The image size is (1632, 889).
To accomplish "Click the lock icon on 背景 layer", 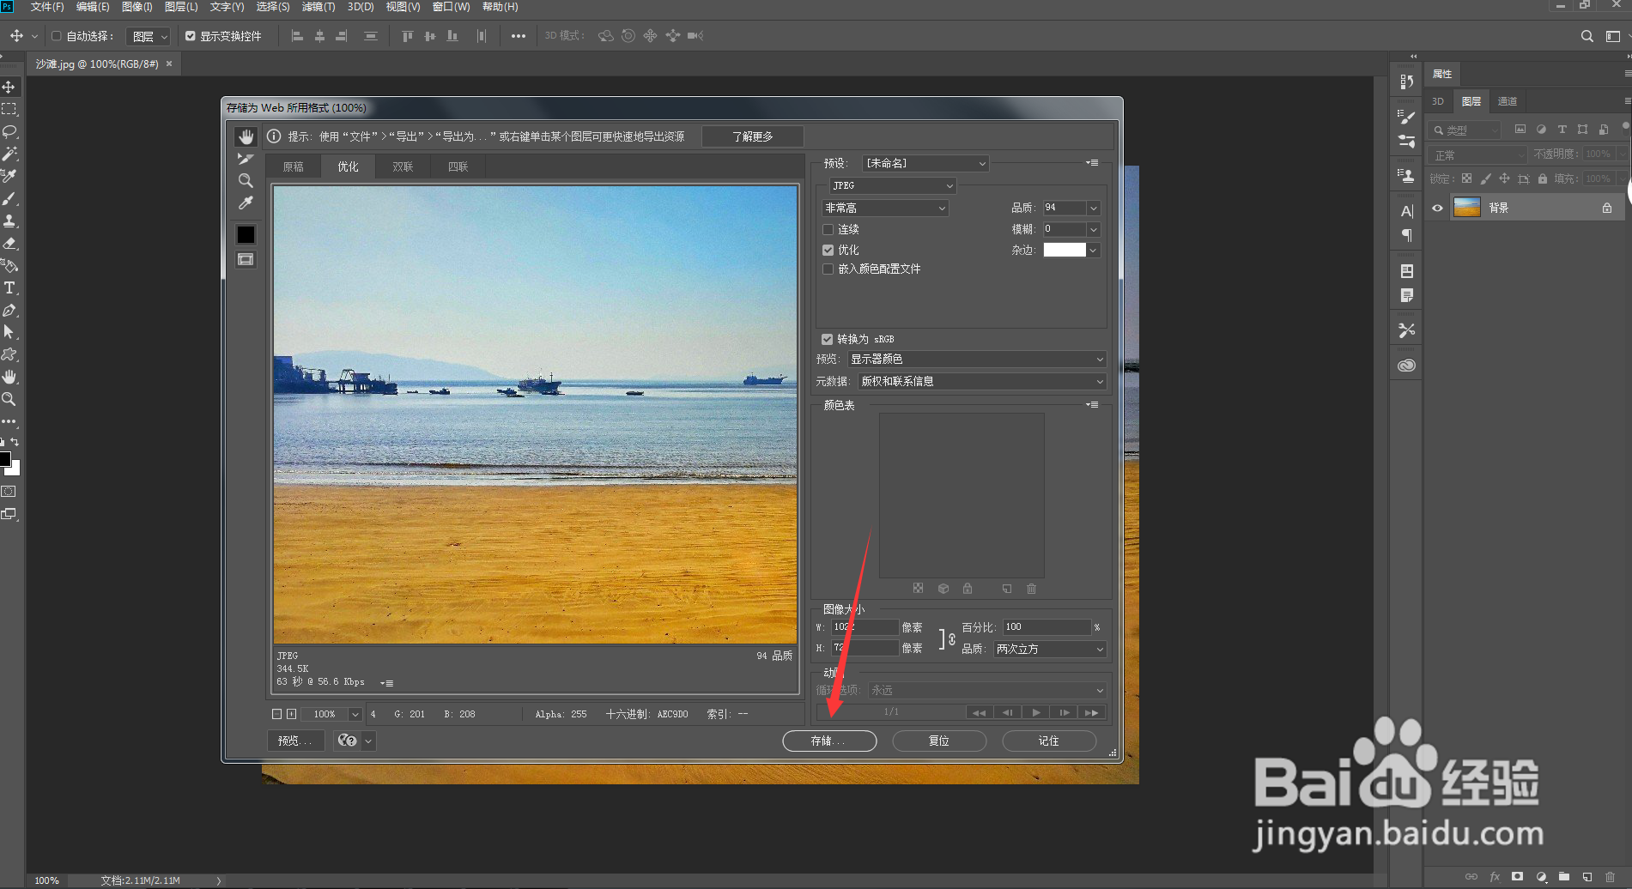I will click(x=1606, y=208).
